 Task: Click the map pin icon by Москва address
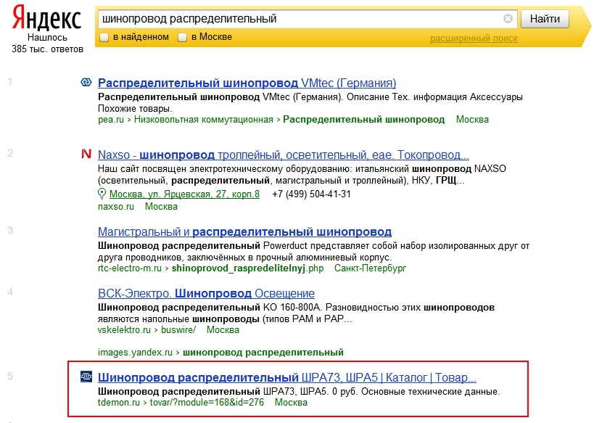[x=102, y=194]
